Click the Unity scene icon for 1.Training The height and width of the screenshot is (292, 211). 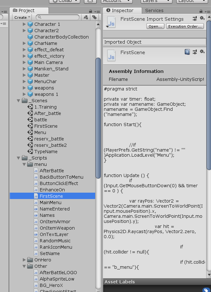click(x=30, y=107)
